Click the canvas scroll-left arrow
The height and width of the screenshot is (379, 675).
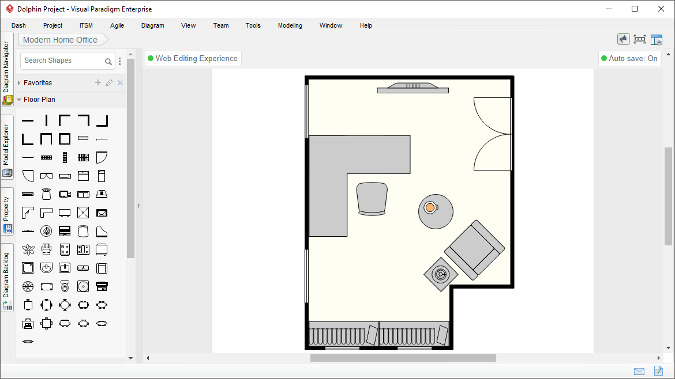click(x=148, y=358)
